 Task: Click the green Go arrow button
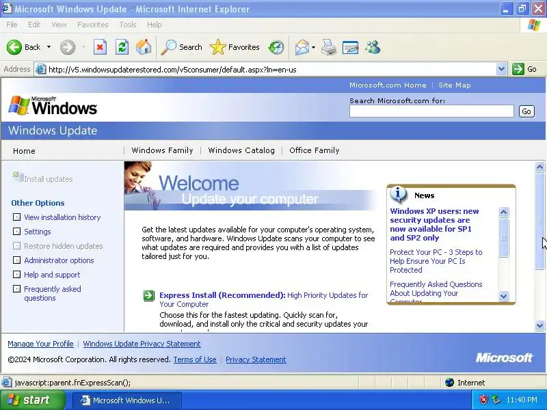point(518,69)
